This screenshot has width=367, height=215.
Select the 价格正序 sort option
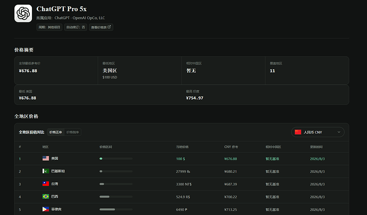(55, 132)
